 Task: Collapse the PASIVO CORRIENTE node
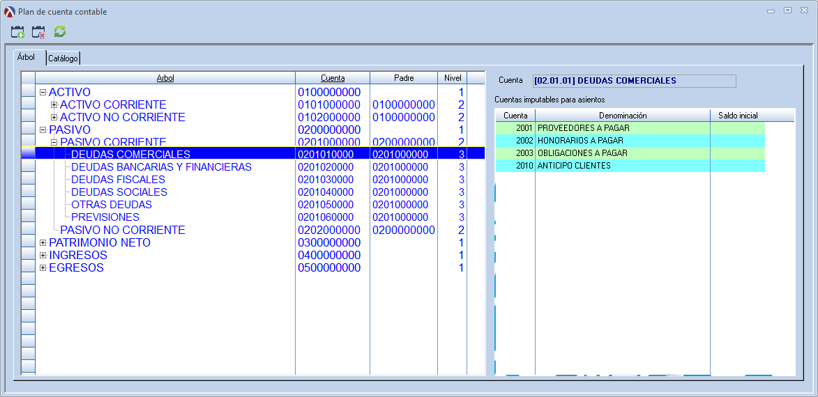[x=54, y=142]
